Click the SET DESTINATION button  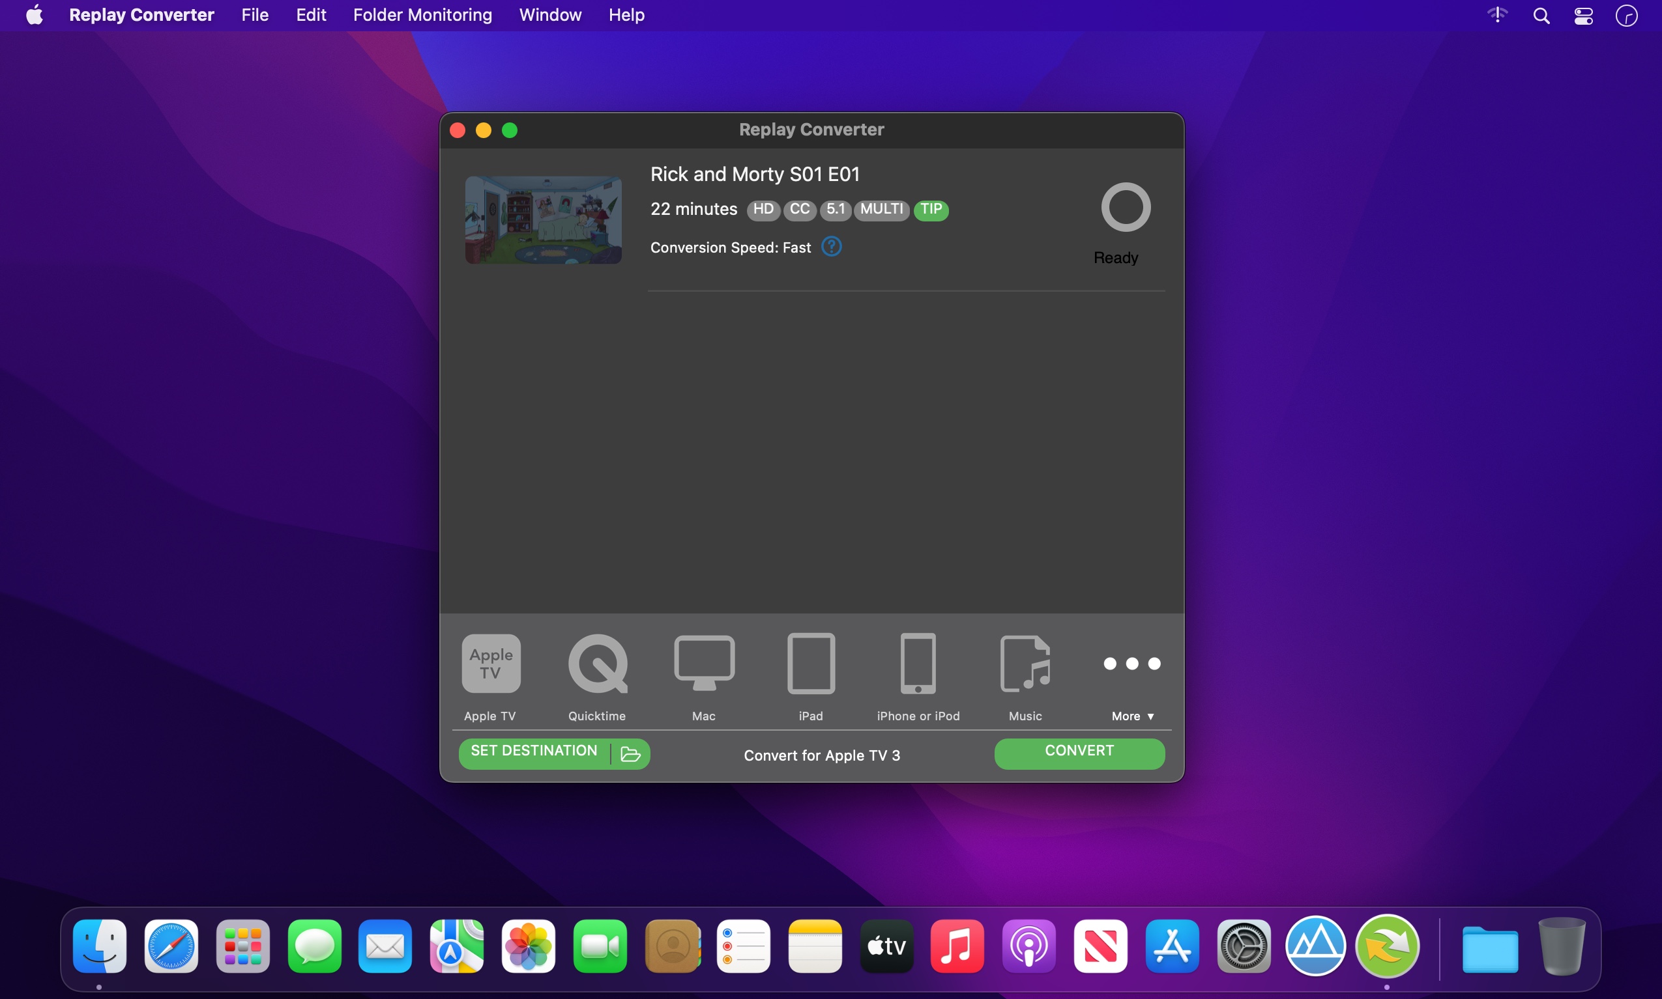point(534,751)
